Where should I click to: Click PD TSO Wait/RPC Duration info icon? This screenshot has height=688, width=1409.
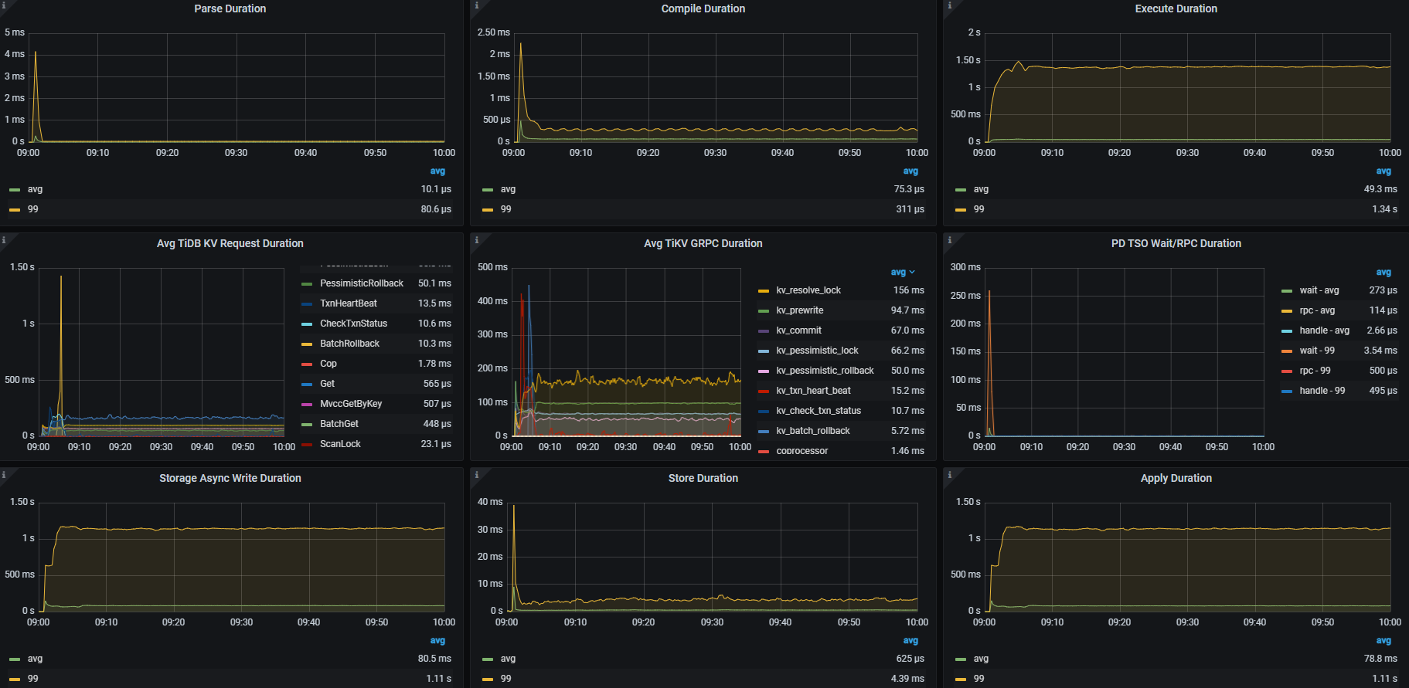(949, 240)
